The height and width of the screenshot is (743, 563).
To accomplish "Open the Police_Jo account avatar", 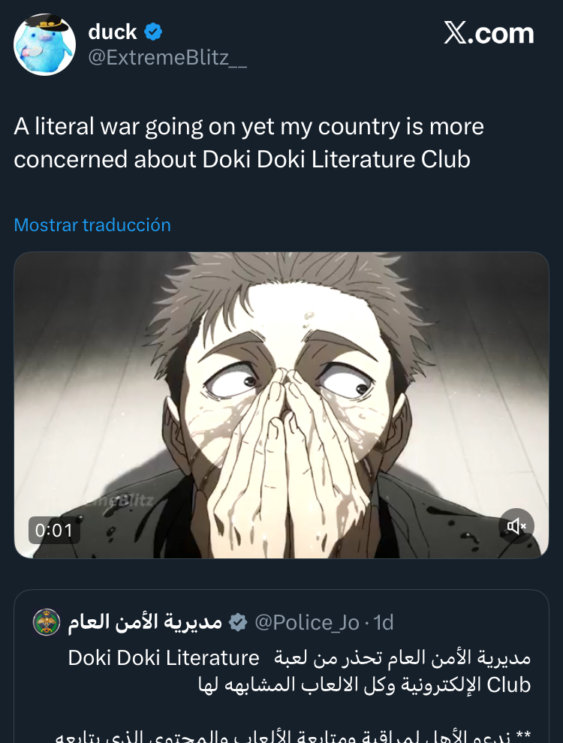I will (47, 622).
